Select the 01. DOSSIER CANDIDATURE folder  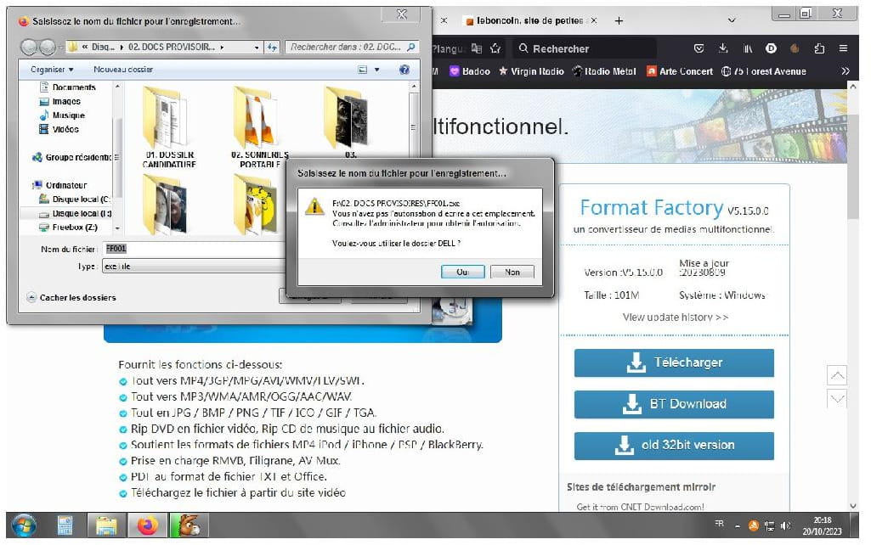[169, 127]
